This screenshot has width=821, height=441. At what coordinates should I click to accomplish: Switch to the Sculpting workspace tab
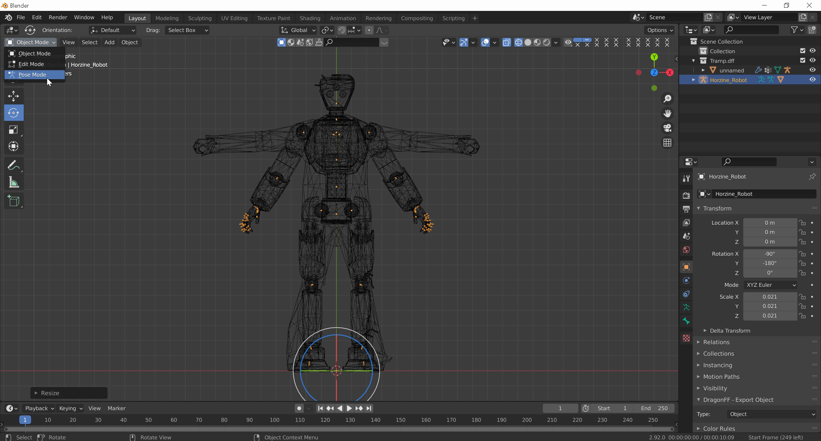pos(199,18)
